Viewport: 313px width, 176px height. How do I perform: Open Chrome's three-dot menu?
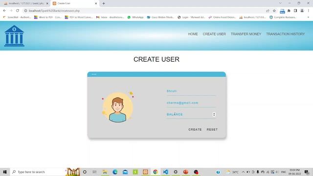[x=309, y=11]
